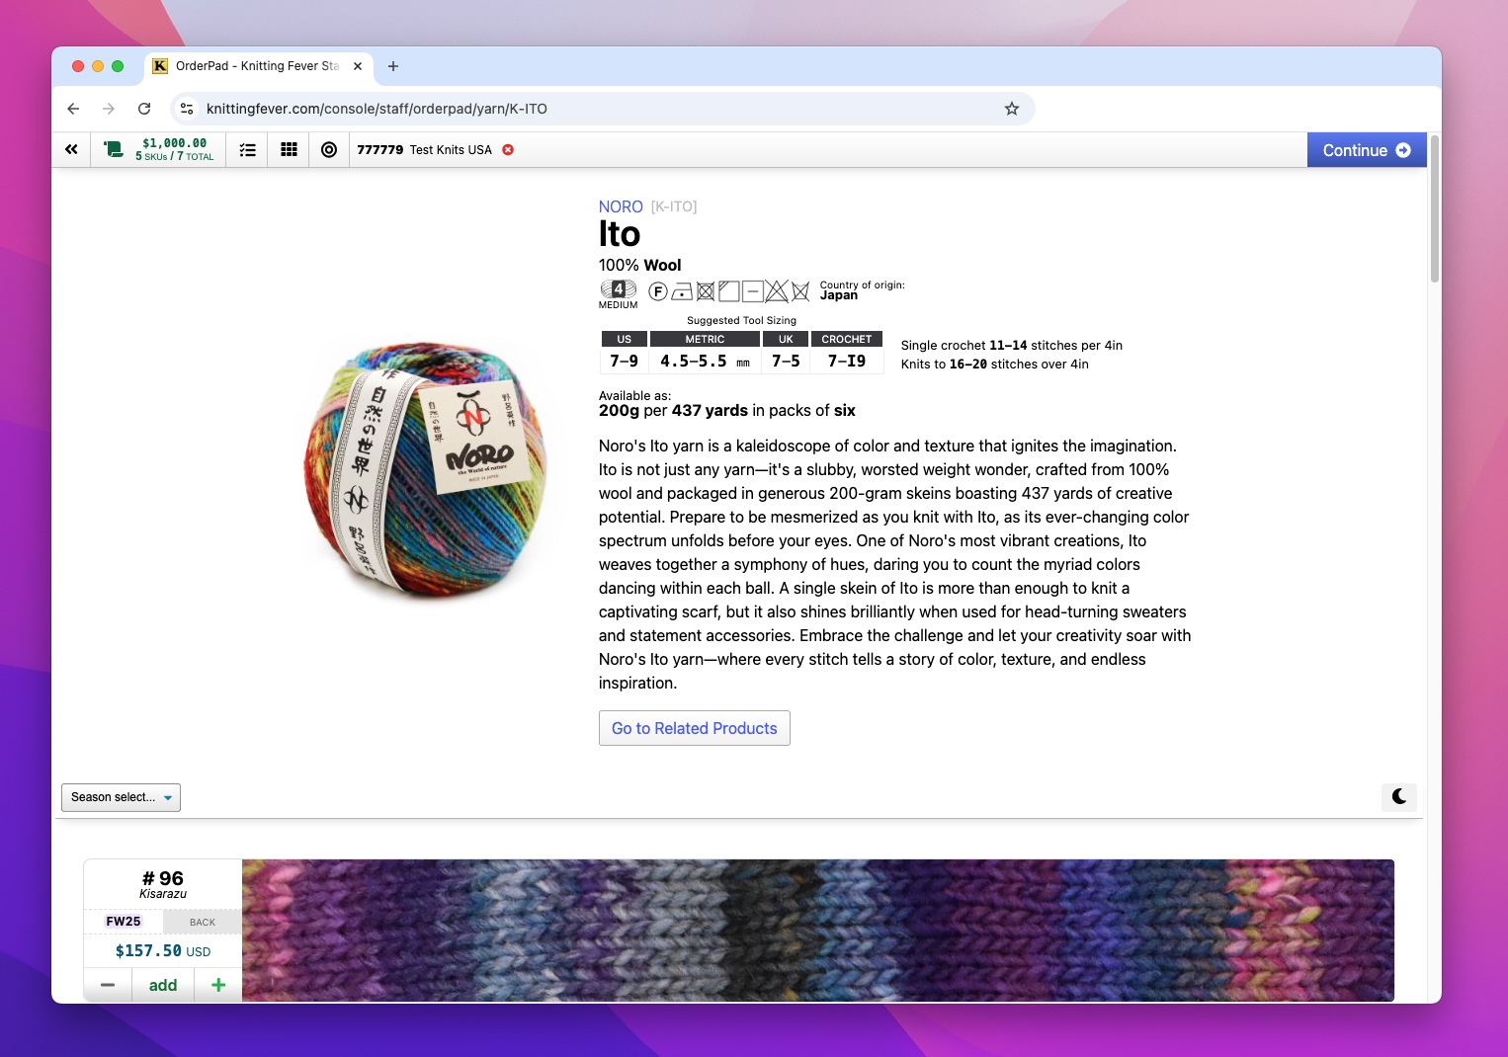This screenshot has height=1057, width=1508.
Task: Bookmark this page with star icon
Action: pos(1011,109)
